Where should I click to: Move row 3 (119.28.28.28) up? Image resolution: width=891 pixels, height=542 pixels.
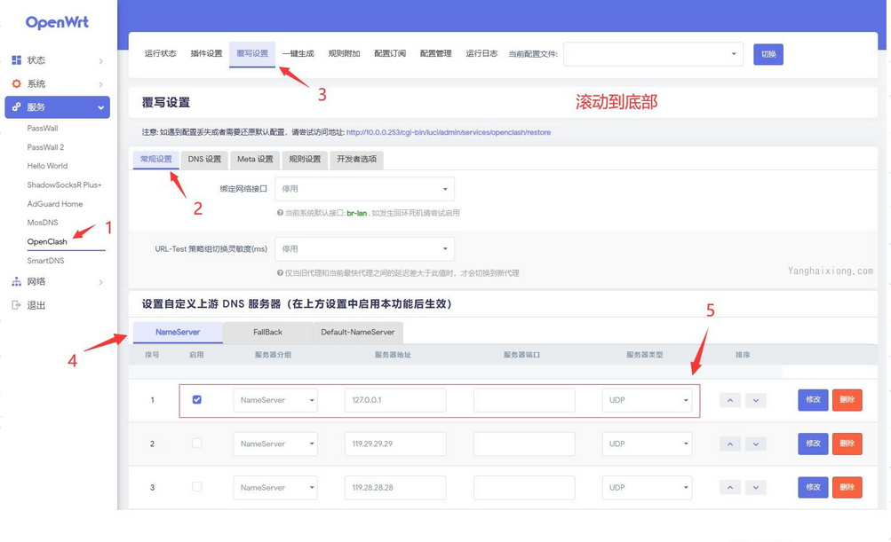pos(730,487)
